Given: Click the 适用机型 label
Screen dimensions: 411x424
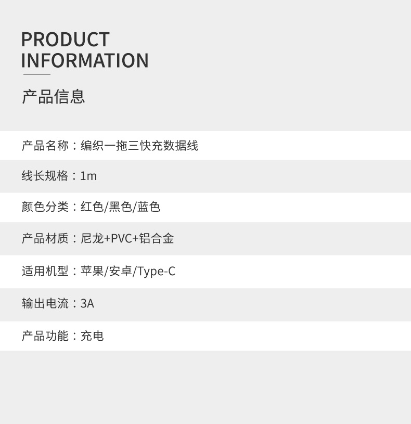Looking at the screenshot, I should [45, 271].
